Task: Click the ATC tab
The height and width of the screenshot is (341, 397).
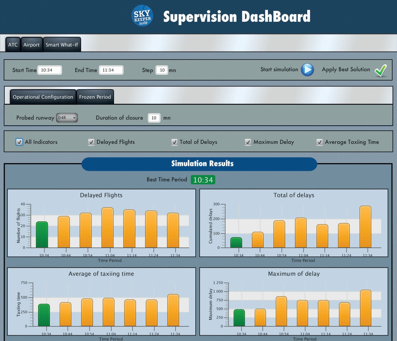Action: 13,44
